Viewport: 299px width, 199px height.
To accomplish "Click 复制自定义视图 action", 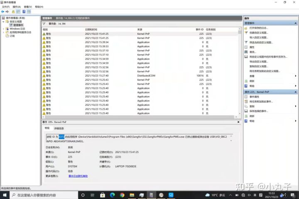I will (x=259, y=66).
